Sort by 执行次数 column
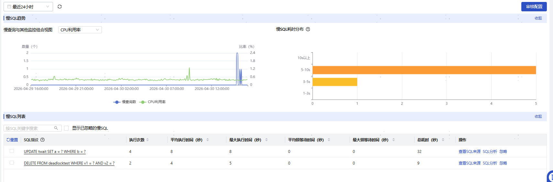Viewport: 553px width, 182px height. tap(147, 140)
